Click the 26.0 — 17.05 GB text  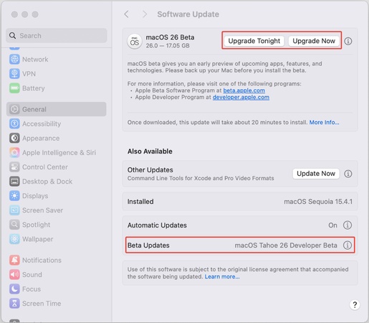point(168,45)
